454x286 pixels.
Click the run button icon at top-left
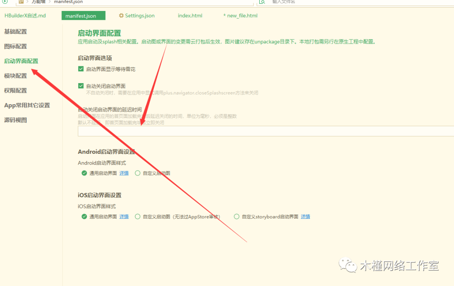coord(5,2)
